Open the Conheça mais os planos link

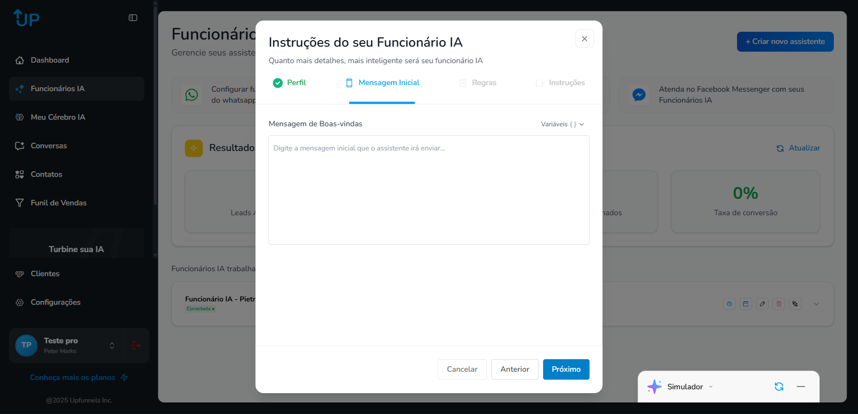tap(73, 377)
